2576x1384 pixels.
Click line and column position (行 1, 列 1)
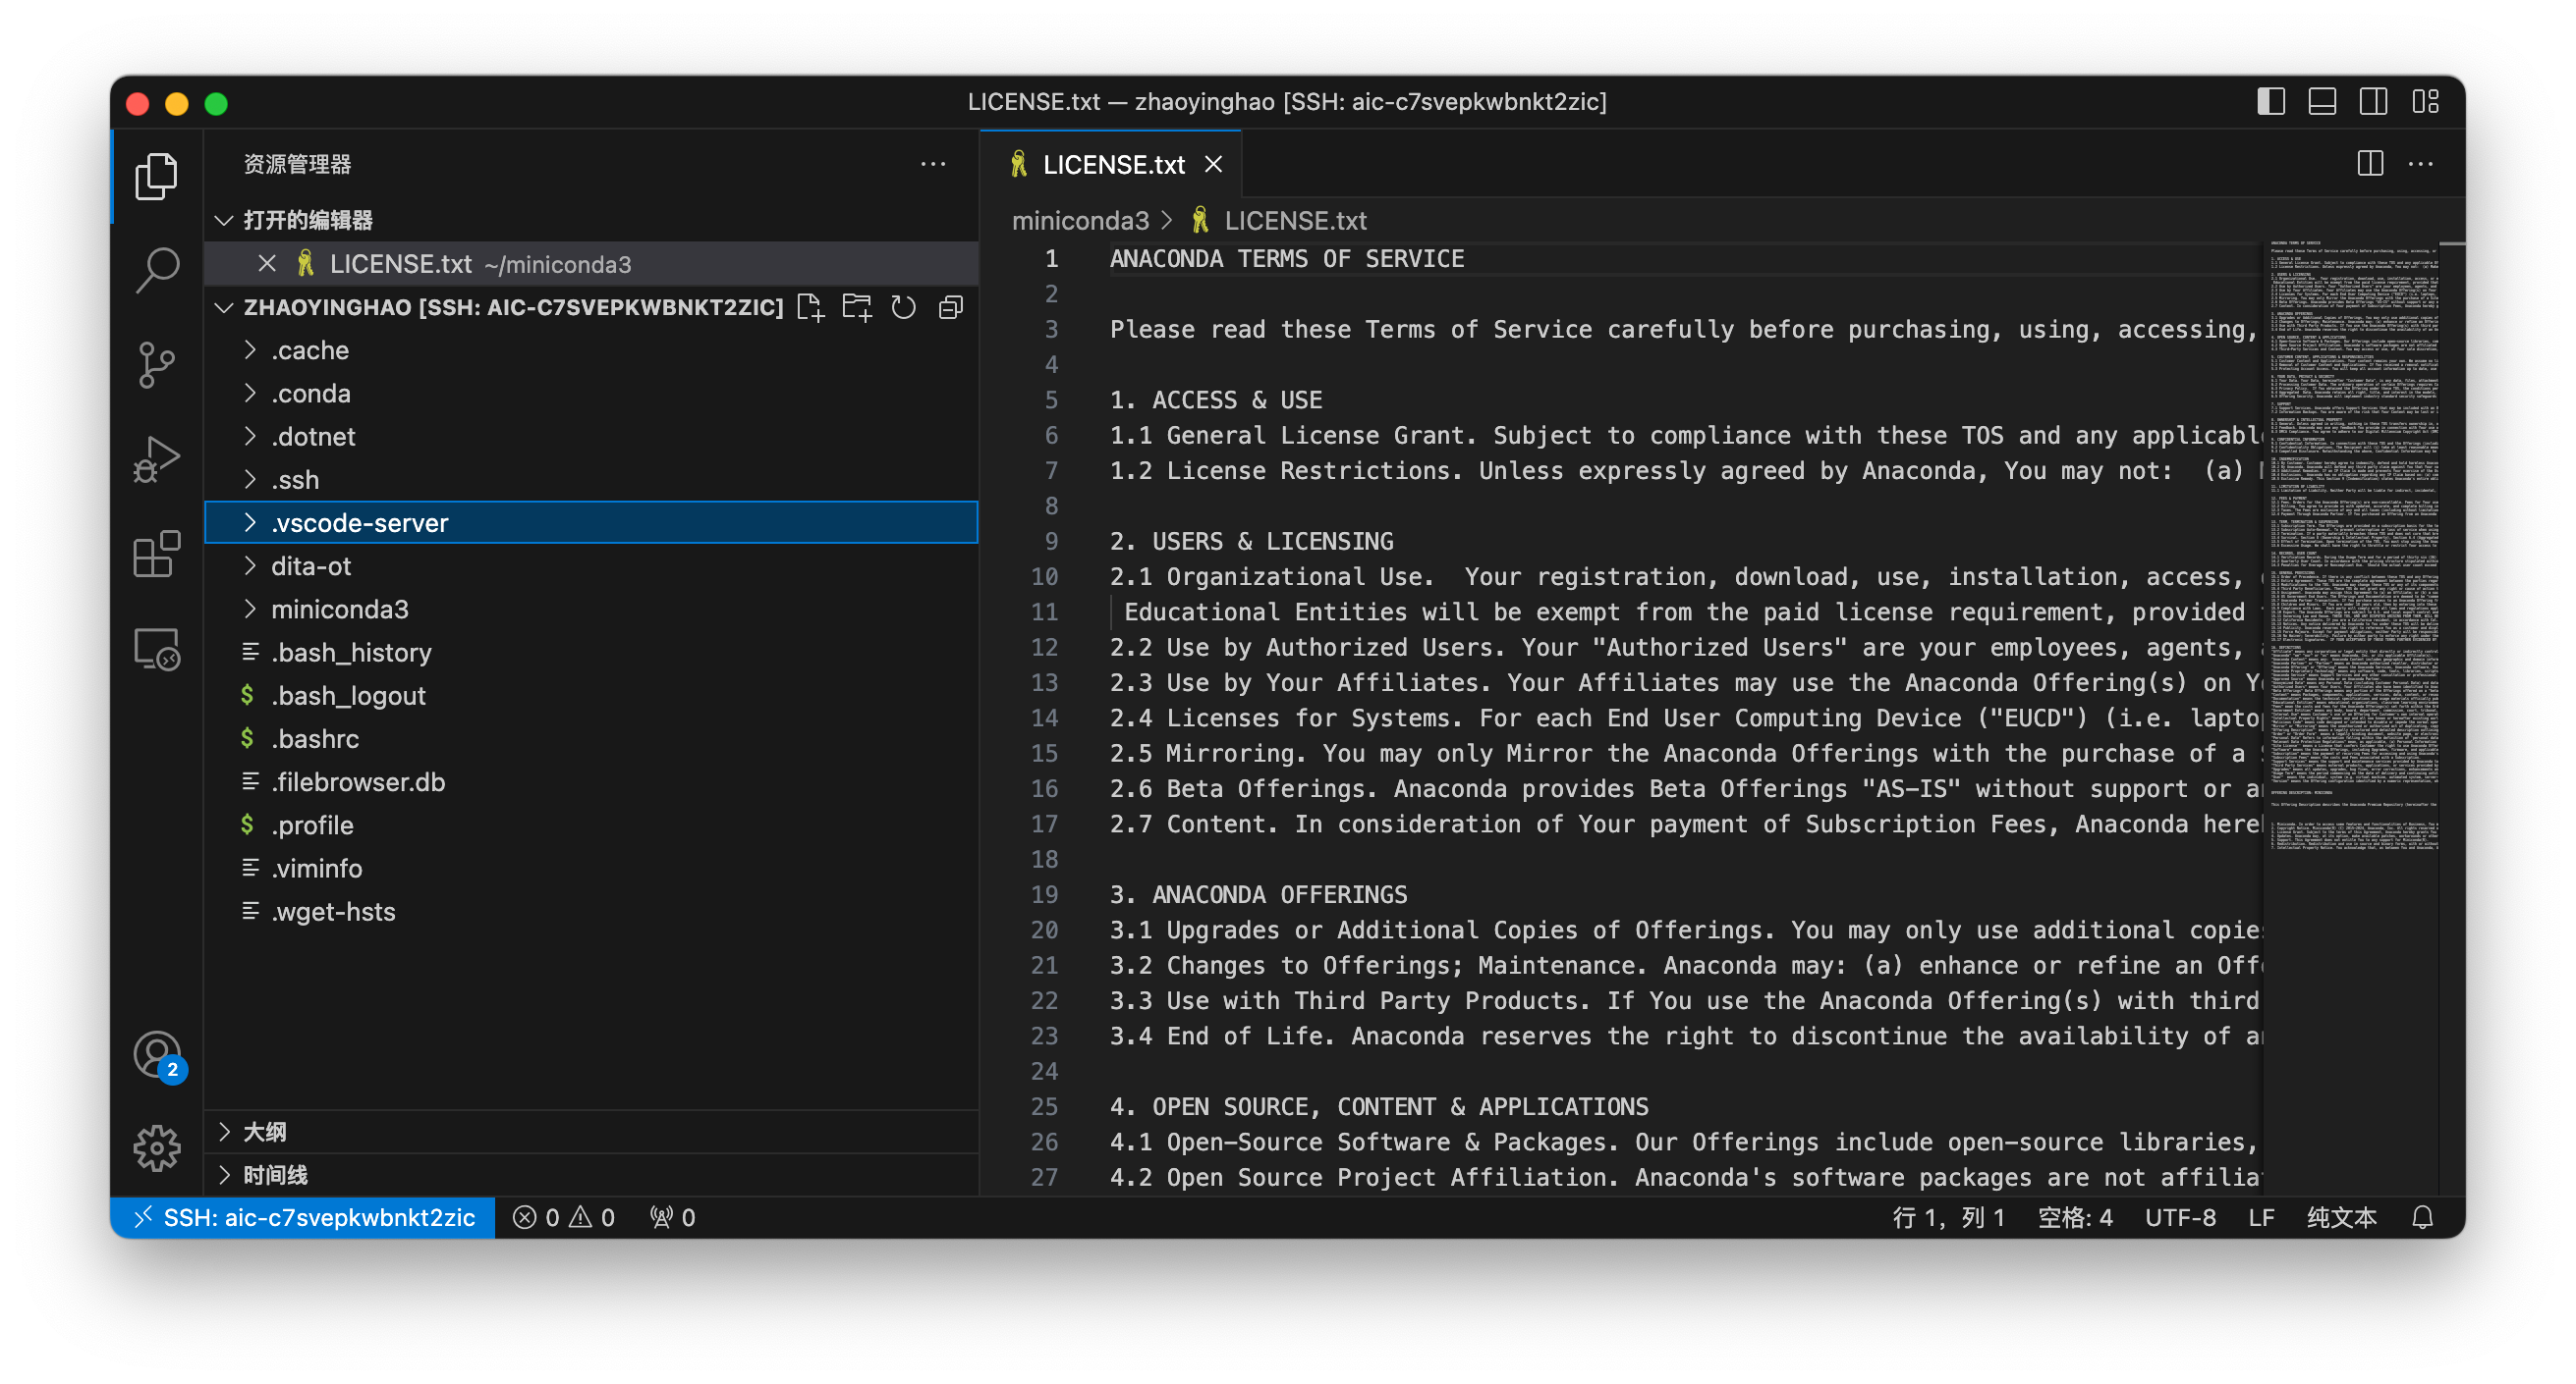(1948, 1217)
